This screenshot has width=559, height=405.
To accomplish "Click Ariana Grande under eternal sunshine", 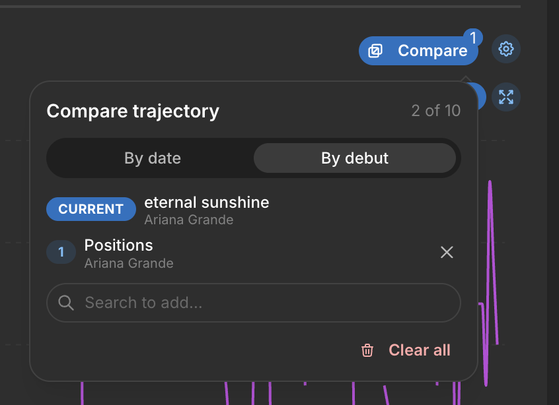I will [x=188, y=220].
